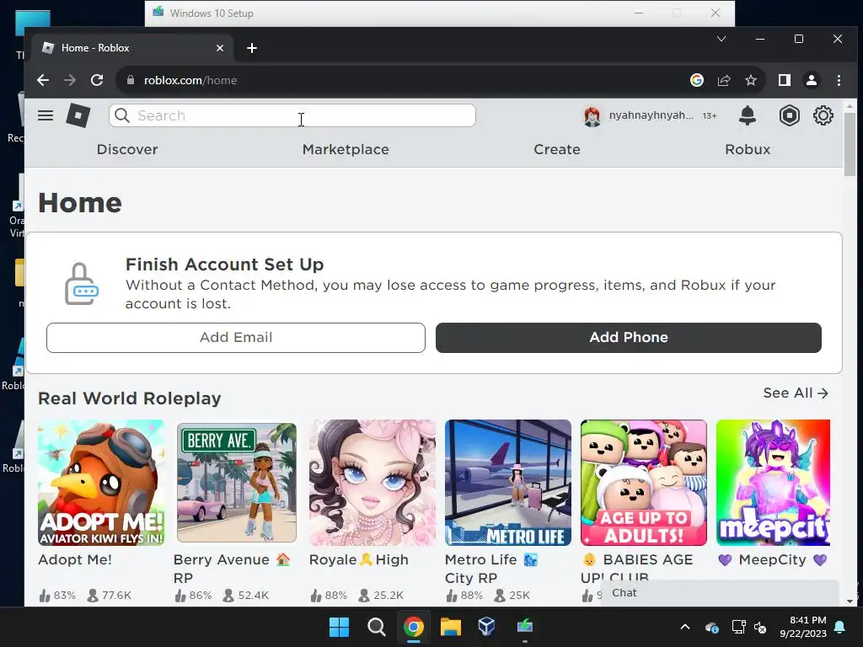The width and height of the screenshot is (863, 647).
Task: Share this page using the share icon
Action: (x=724, y=80)
